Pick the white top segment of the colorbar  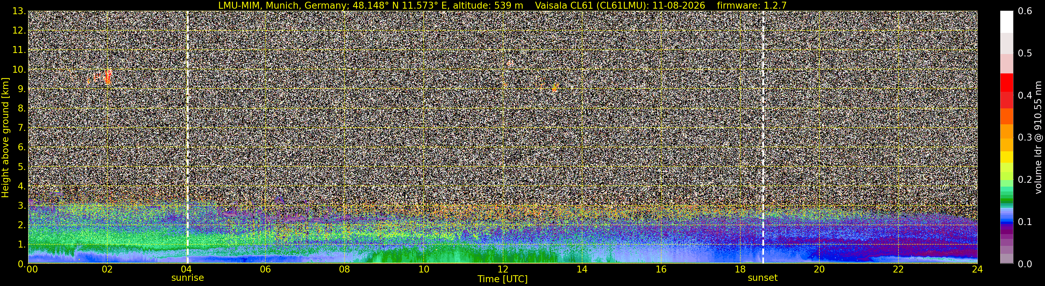coord(1007,22)
